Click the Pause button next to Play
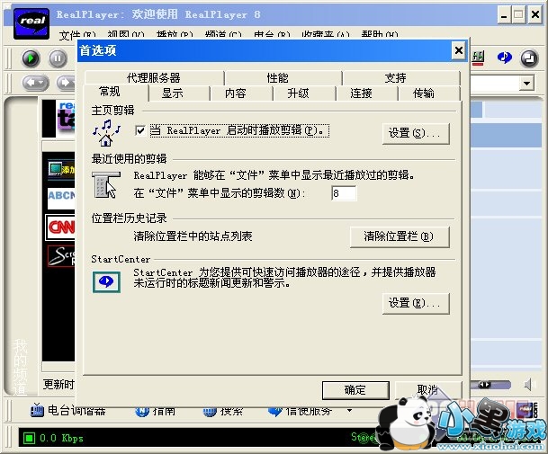 pyautogui.click(x=58, y=58)
